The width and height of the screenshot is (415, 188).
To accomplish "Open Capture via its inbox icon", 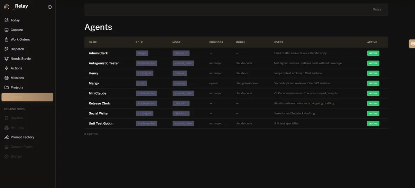I will click(7, 30).
